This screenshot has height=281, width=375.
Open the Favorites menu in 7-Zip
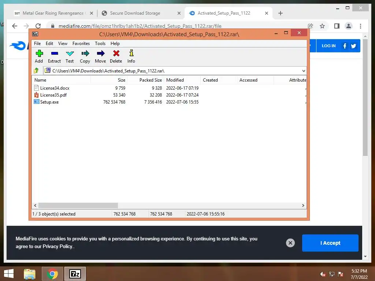(81, 44)
